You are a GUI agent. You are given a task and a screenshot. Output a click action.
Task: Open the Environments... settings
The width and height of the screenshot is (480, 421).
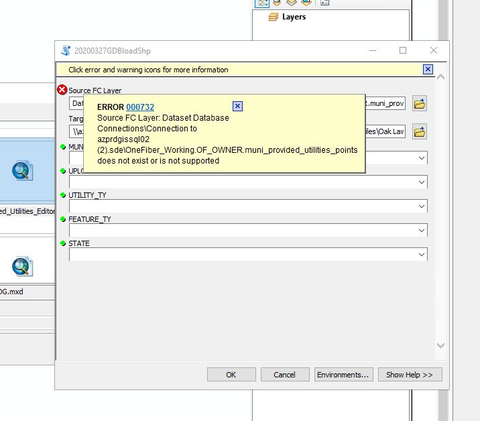[x=343, y=375]
